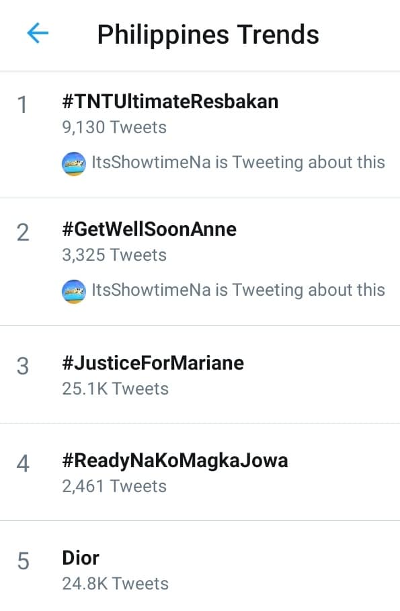Open #ReadyNaKoMagkaJowa trending hashtag
The height and width of the screenshot is (611, 400).
point(175,460)
